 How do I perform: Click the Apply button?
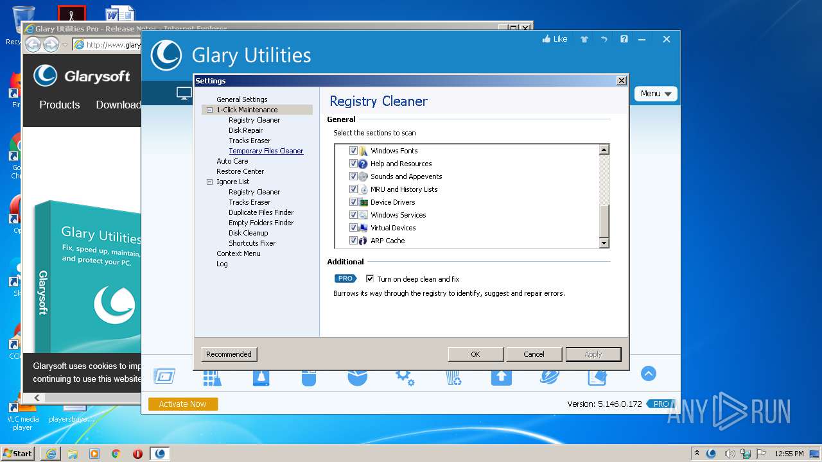click(x=593, y=354)
